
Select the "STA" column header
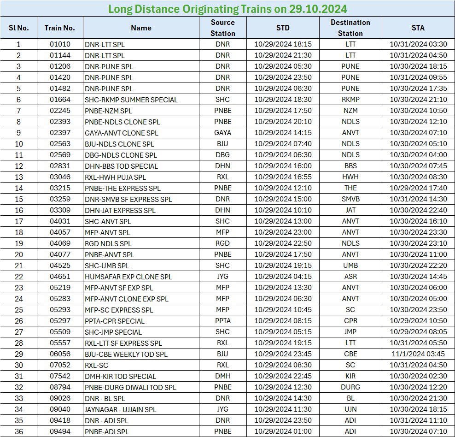click(x=418, y=28)
